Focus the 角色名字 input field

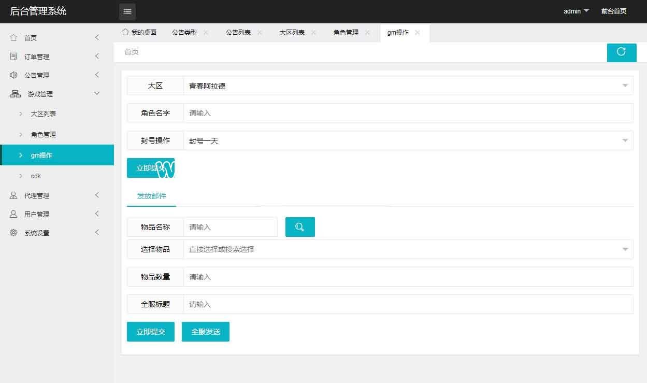408,113
